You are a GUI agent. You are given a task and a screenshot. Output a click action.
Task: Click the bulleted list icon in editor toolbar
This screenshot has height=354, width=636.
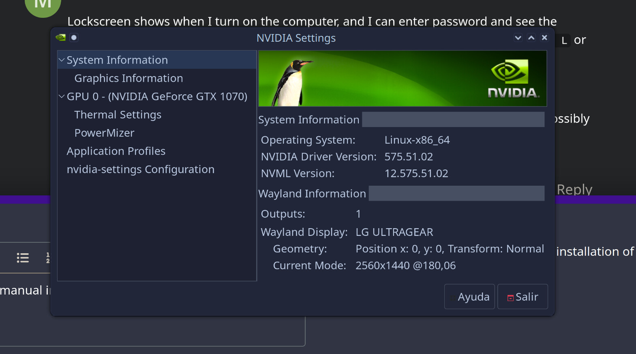click(23, 258)
